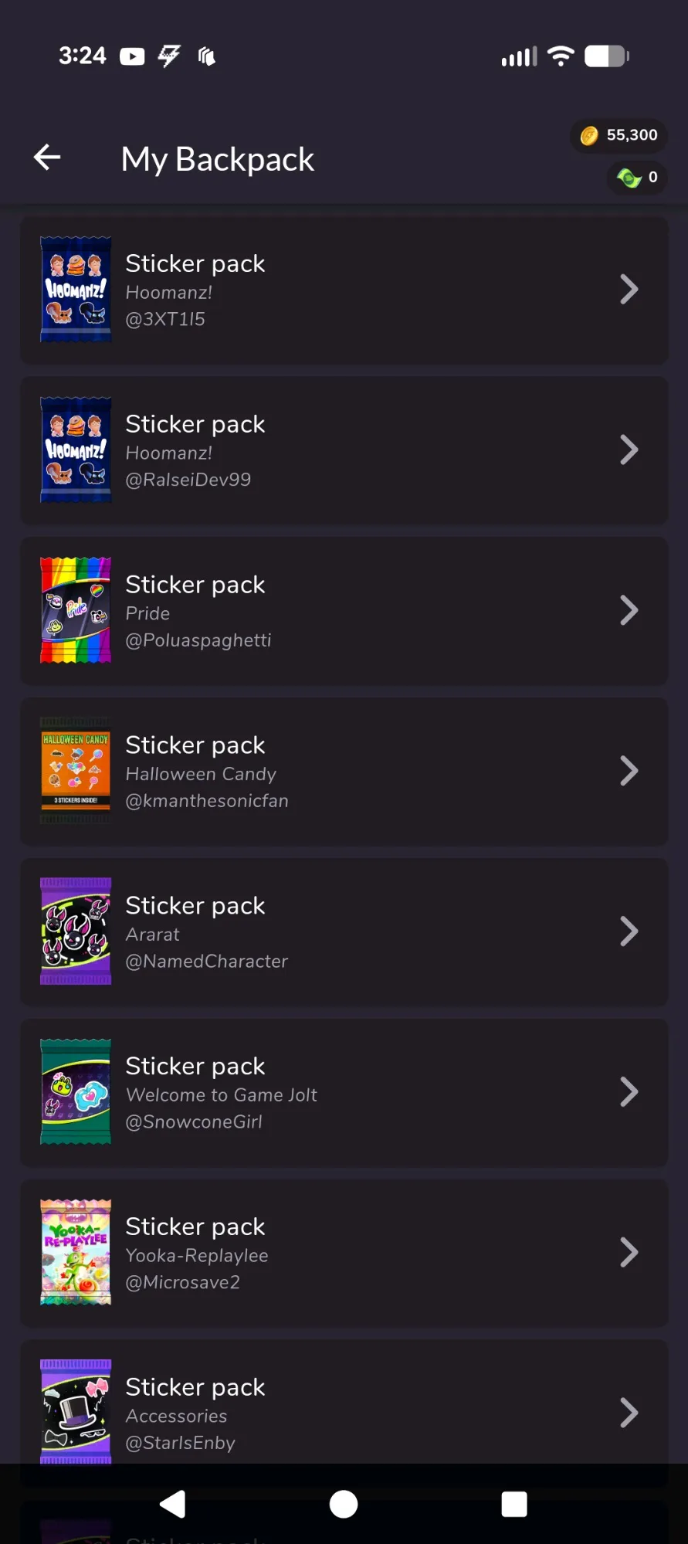Viewport: 688px width, 1544px height.
Task: Tap the Yooka-Replaylee pack image
Action: click(76, 1253)
